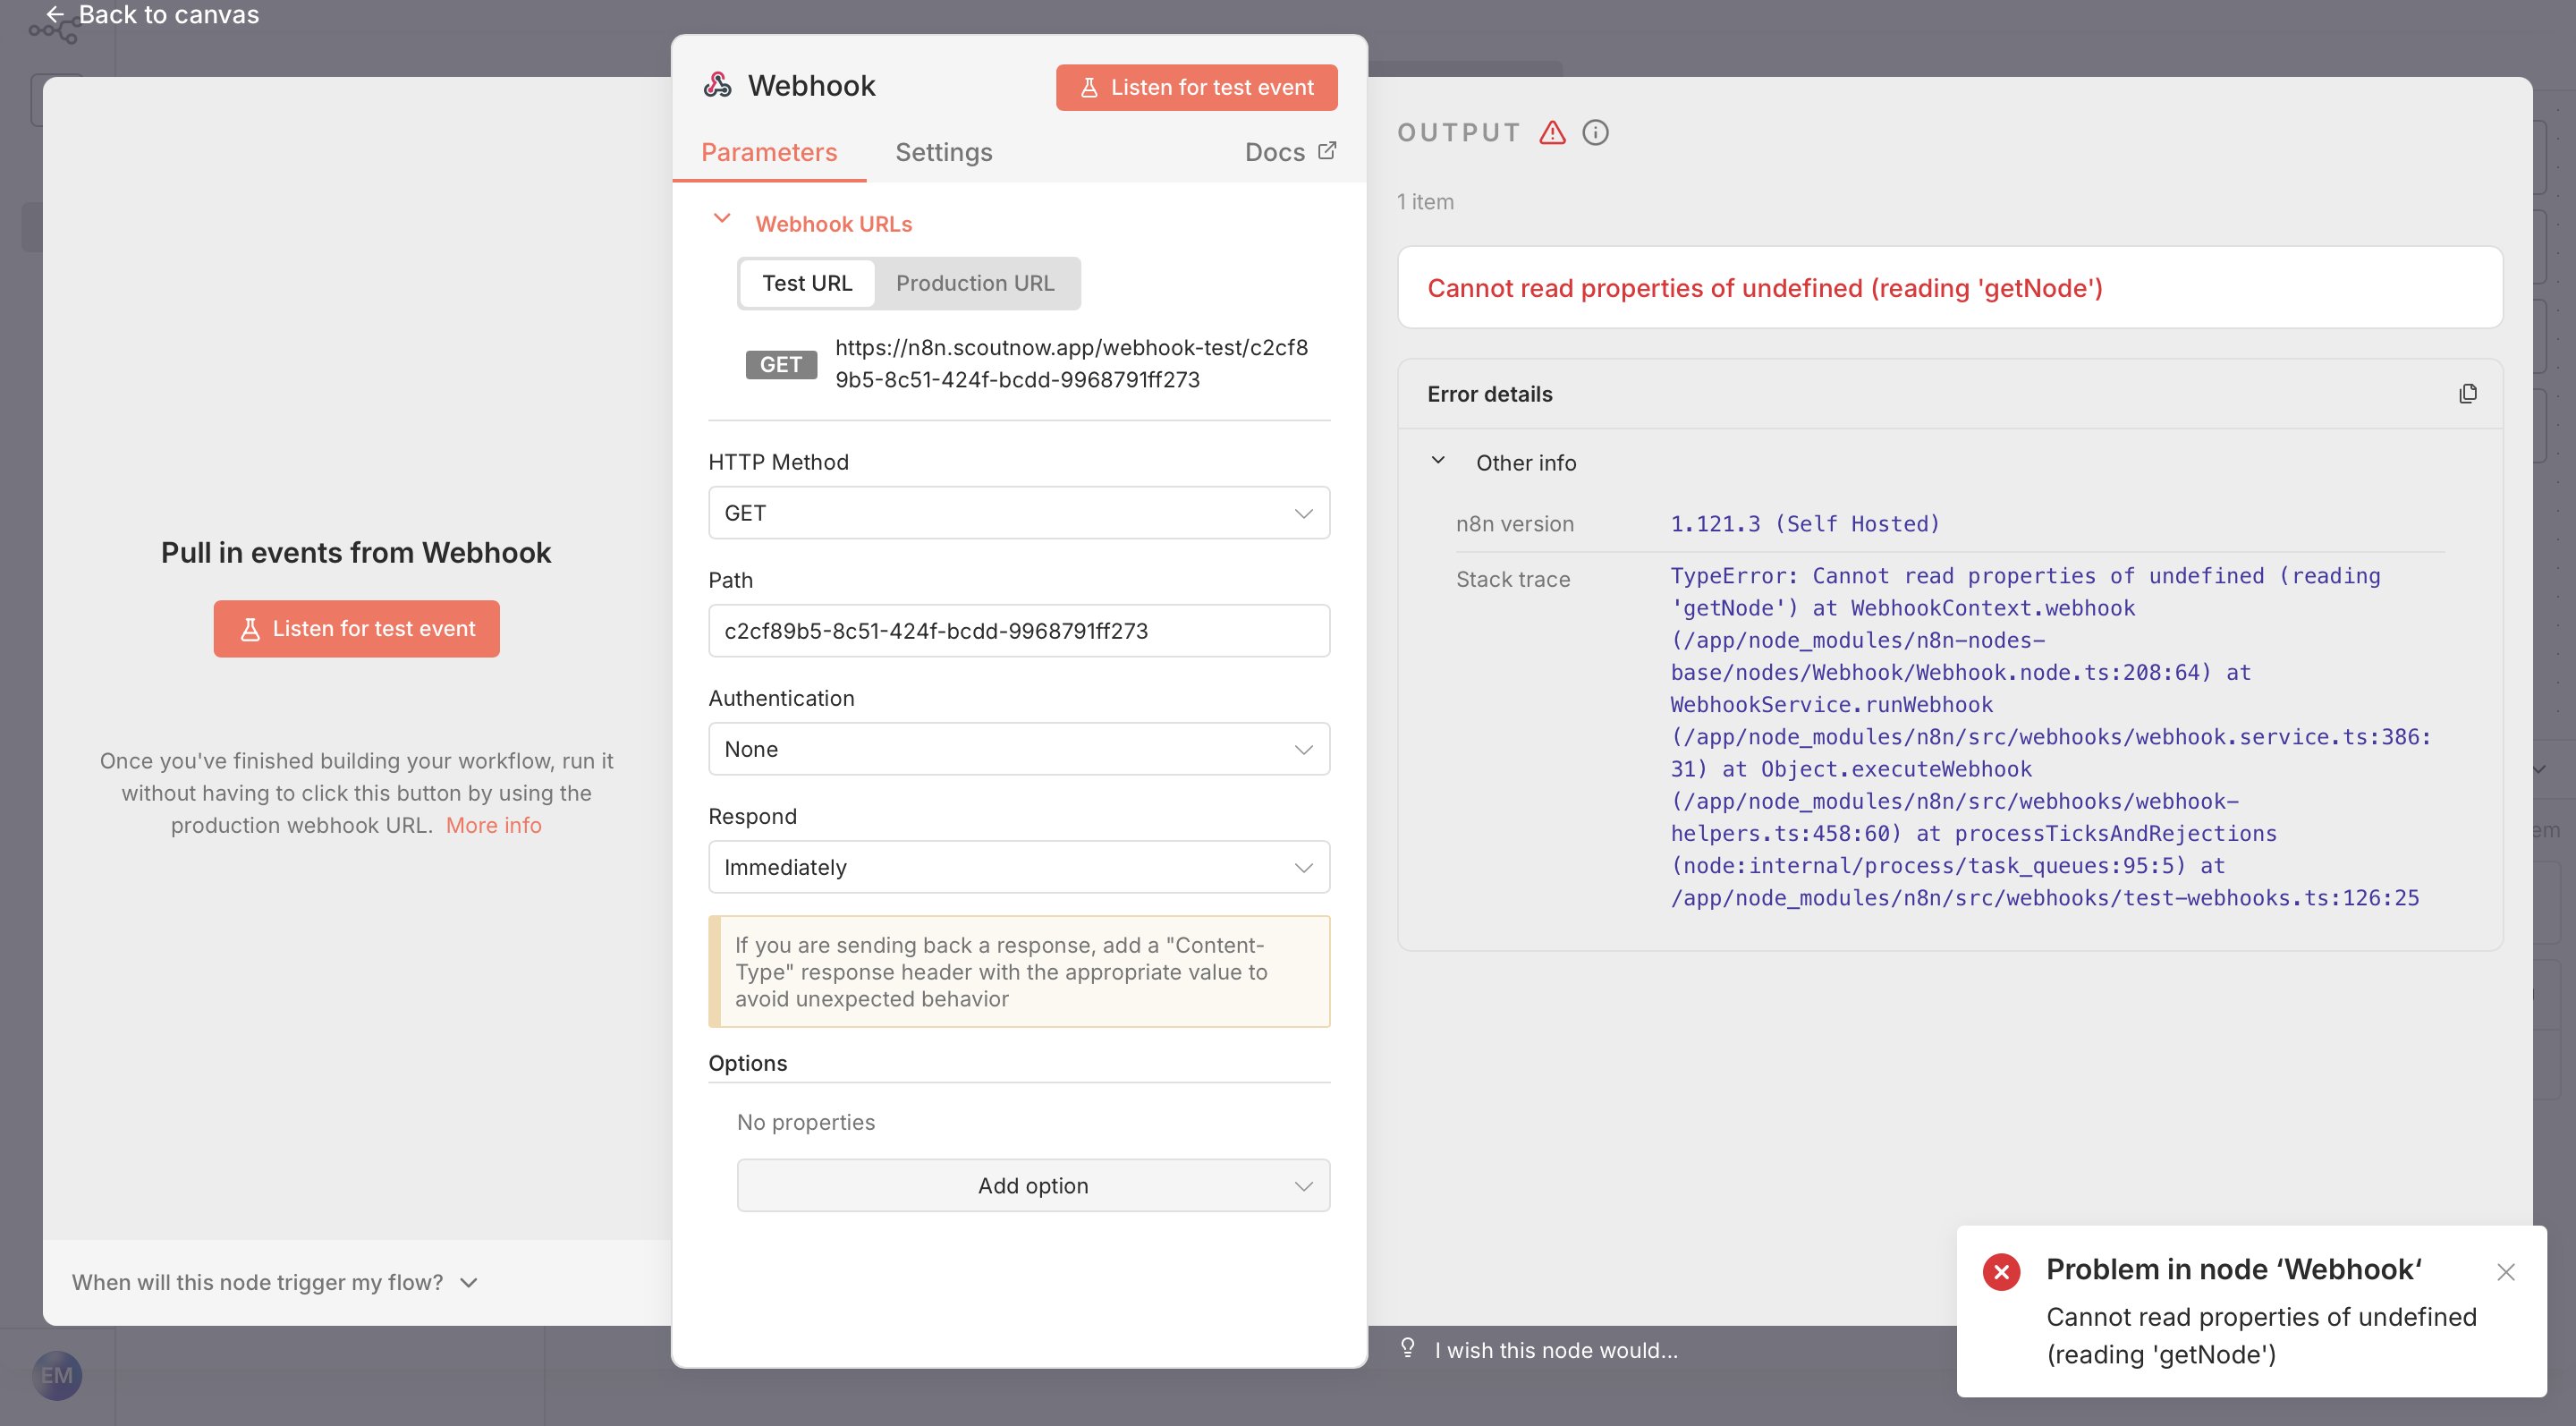The height and width of the screenshot is (1426, 2576).
Task: Open the info tooltip icon beside OUTPUT
Action: click(1594, 132)
